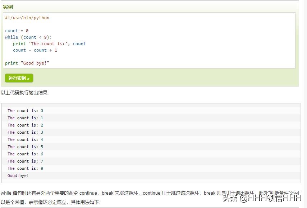307x208 pixels.
Task: Select the word continue in the paragraph
Action: coord(89,193)
